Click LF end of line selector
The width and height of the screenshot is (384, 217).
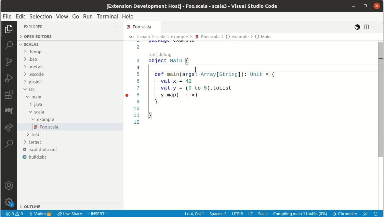pos(250,214)
